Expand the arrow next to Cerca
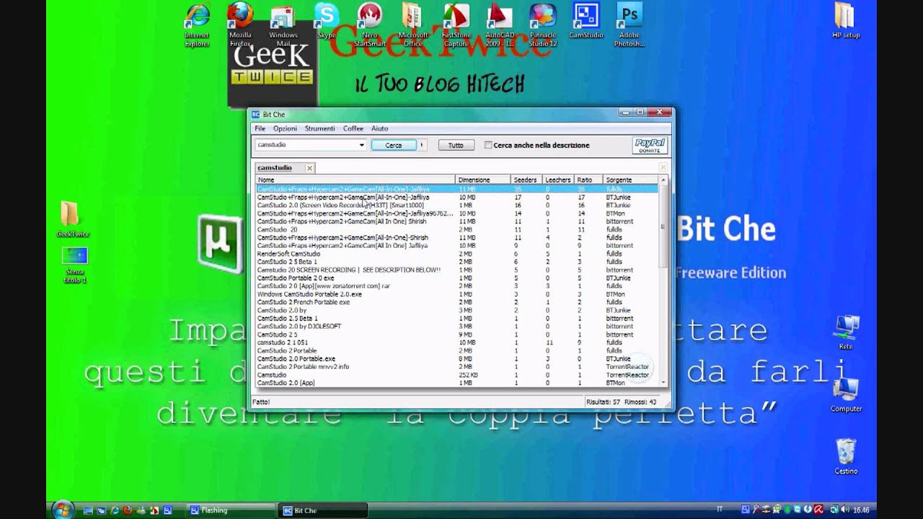Viewport: 923px width, 519px height. (x=422, y=145)
